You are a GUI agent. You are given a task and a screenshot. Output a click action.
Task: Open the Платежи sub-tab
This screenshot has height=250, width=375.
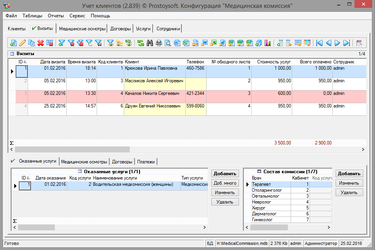[146, 161]
